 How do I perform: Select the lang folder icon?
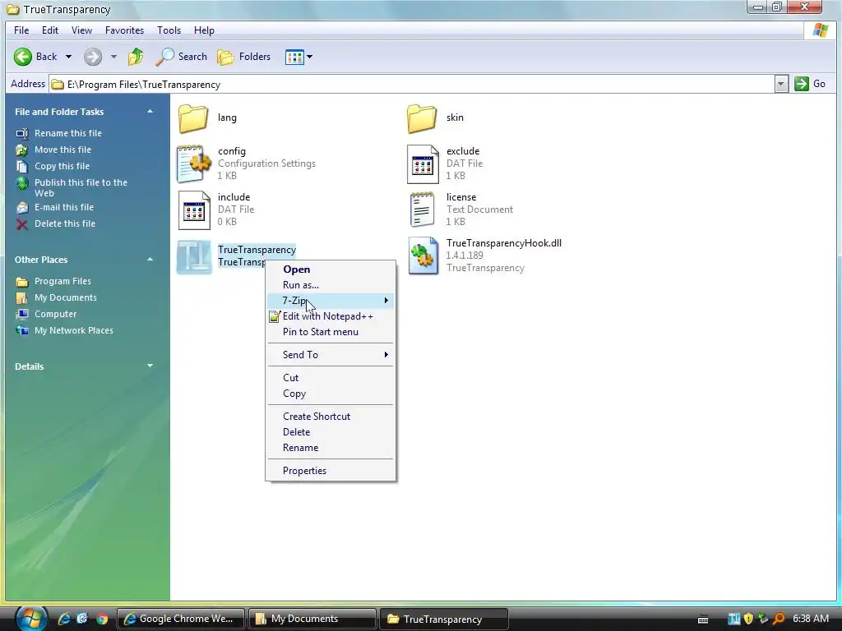(193, 118)
